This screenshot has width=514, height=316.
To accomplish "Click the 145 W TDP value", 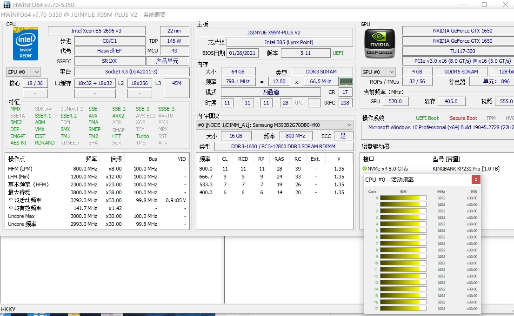I will (174, 41).
